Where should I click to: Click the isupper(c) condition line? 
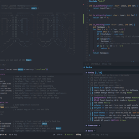point(105,39)
